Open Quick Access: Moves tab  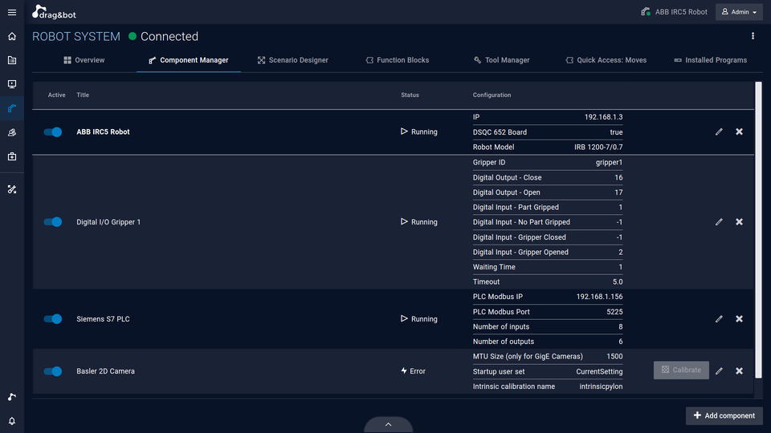click(606, 60)
